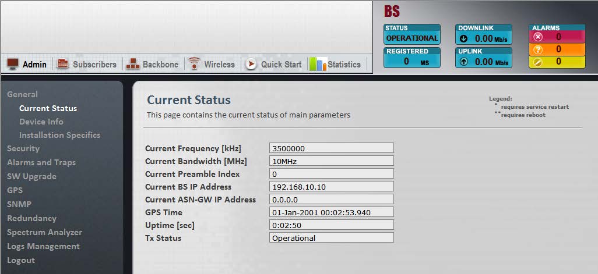
Task: Open Device Info page
Action: [41, 122]
